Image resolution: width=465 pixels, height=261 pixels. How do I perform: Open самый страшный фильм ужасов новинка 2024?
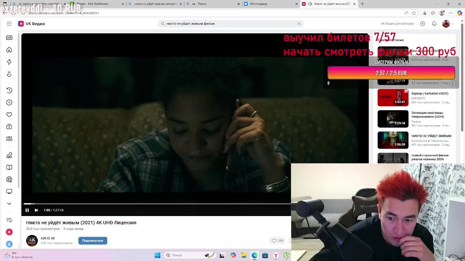pyautogui.click(x=430, y=157)
